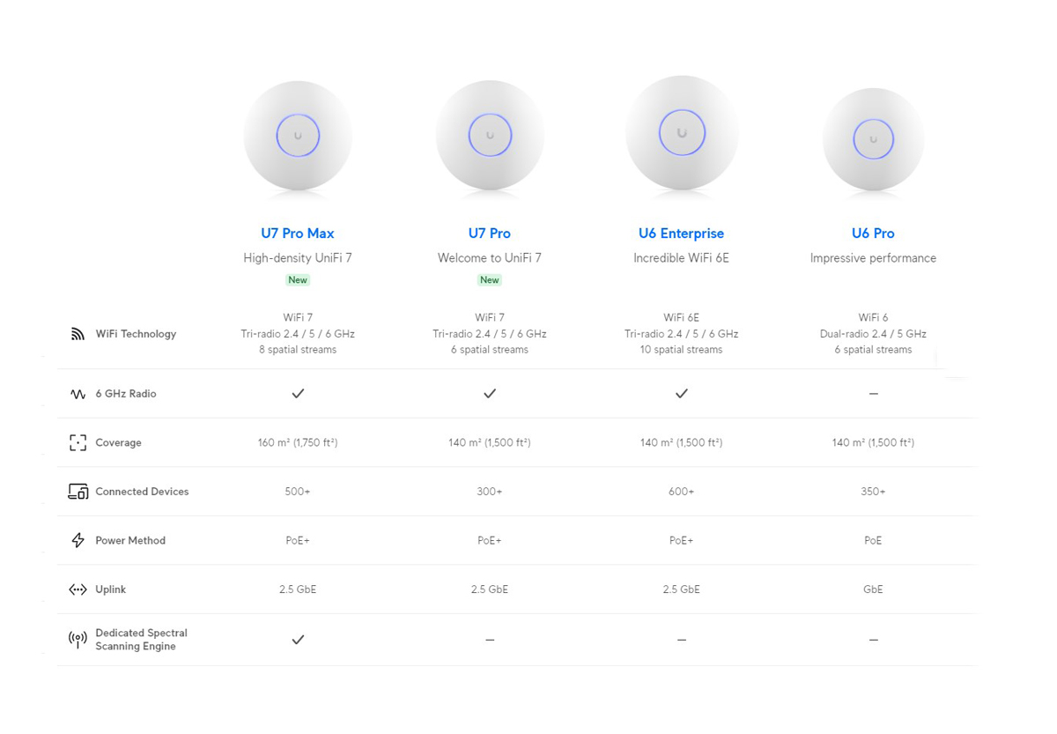
Task: Click the dash under U7 Pro Spectral Scanning
Action: [490, 639]
